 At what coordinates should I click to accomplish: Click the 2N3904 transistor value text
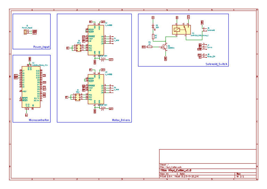(x=171, y=48)
